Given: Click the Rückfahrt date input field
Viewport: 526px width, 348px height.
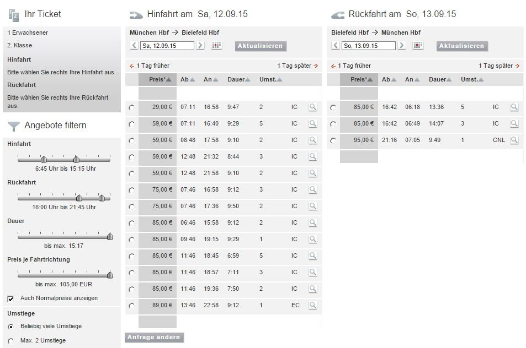Looking at the screenshot, I should click(368, 46).
